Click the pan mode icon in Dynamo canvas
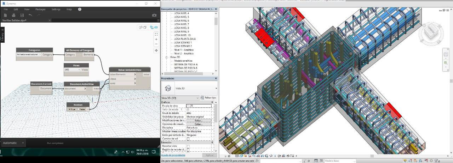Screen dimensions: 453x163 pyautogui.click(x=156, y=50)
